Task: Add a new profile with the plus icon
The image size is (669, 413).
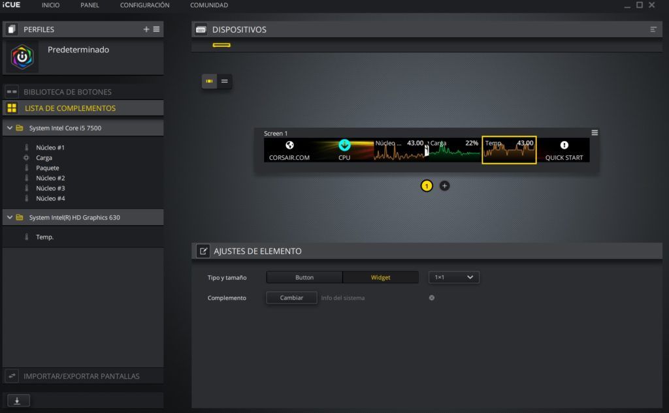Action: [x=146, y=29]
